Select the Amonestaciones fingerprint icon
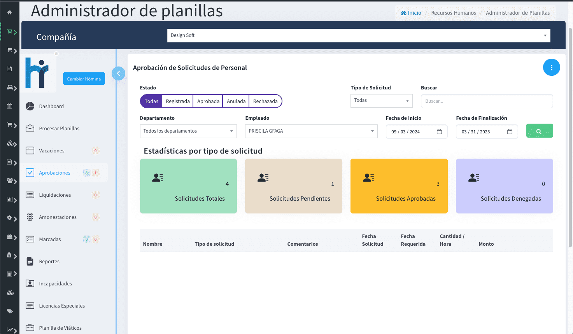Image resolution: width=573 pixels, height=334 pixels. (x=30, y=217)
